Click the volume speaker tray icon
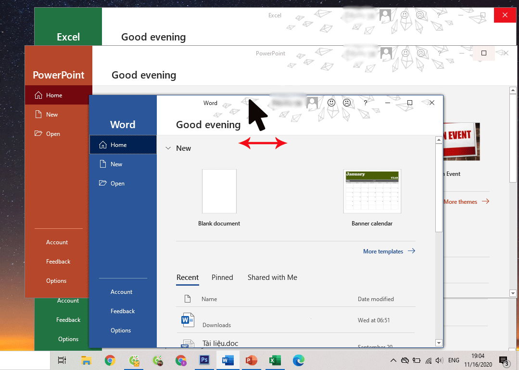Image resolution: width=519 pixels, height=370 pixels. pos(439,361)
